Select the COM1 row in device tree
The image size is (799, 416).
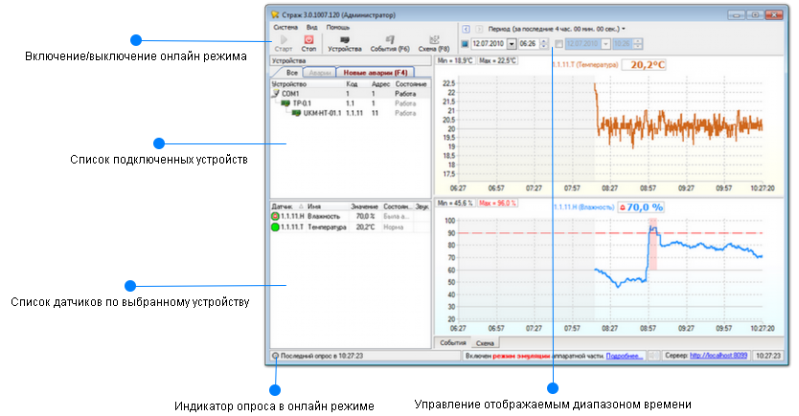point(350,94)
